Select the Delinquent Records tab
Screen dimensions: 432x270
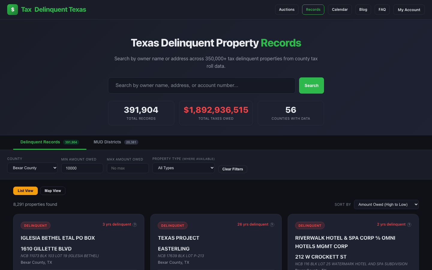click(x=50, y=142)
